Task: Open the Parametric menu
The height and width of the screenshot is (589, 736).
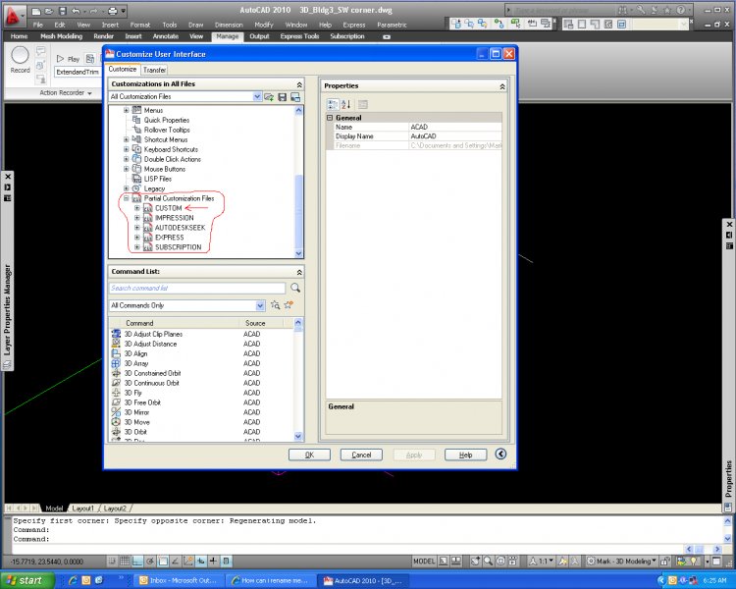Action: tap(392, 25)
